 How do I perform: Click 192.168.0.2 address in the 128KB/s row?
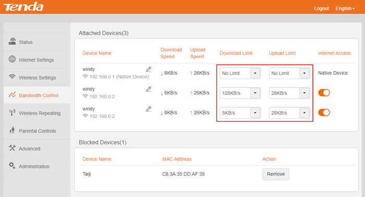(102, 96)
